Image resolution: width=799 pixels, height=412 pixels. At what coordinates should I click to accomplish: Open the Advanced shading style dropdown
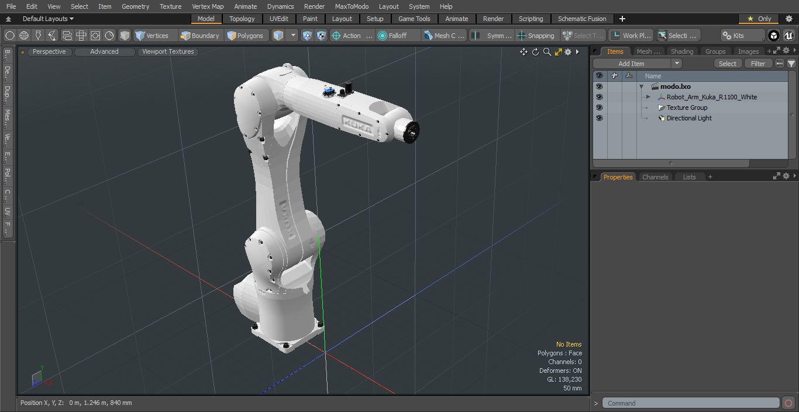tap(104, 51)
